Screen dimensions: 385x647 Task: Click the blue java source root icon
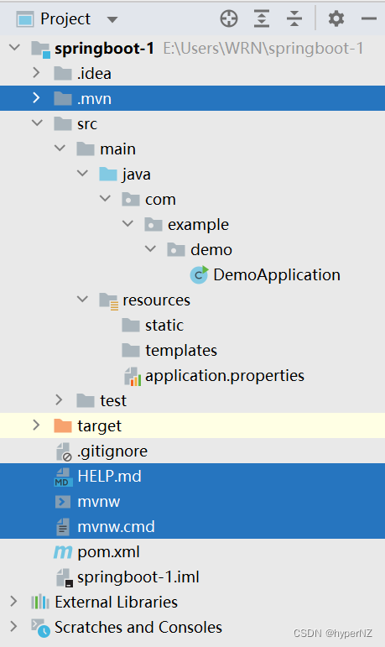[x=108, y=175]
